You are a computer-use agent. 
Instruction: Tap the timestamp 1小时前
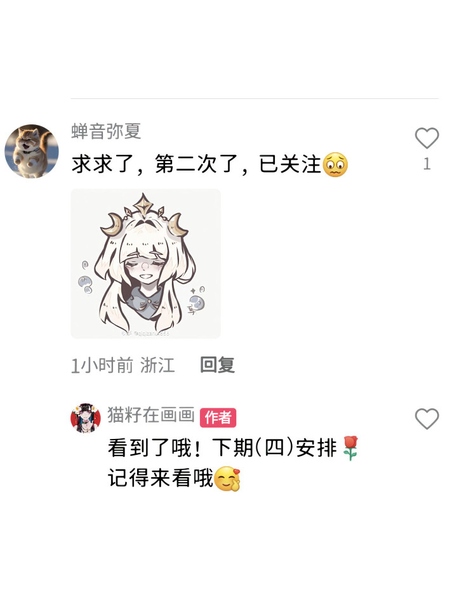[102, 365]
